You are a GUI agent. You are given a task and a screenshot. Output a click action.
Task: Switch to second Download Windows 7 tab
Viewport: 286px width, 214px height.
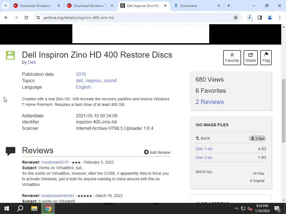click(x=90, y=6)
